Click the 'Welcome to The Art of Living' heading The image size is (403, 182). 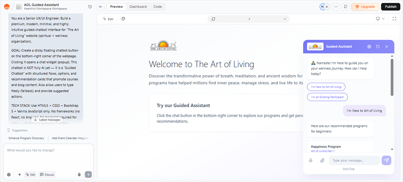(201, 64)
